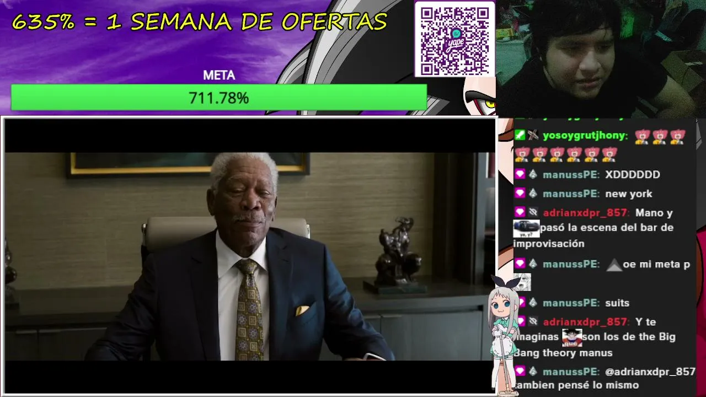Viewport: 706px width, 397px height.
Task: Click the gray badge next to manussPE on new york
Action: pos(533,194)
